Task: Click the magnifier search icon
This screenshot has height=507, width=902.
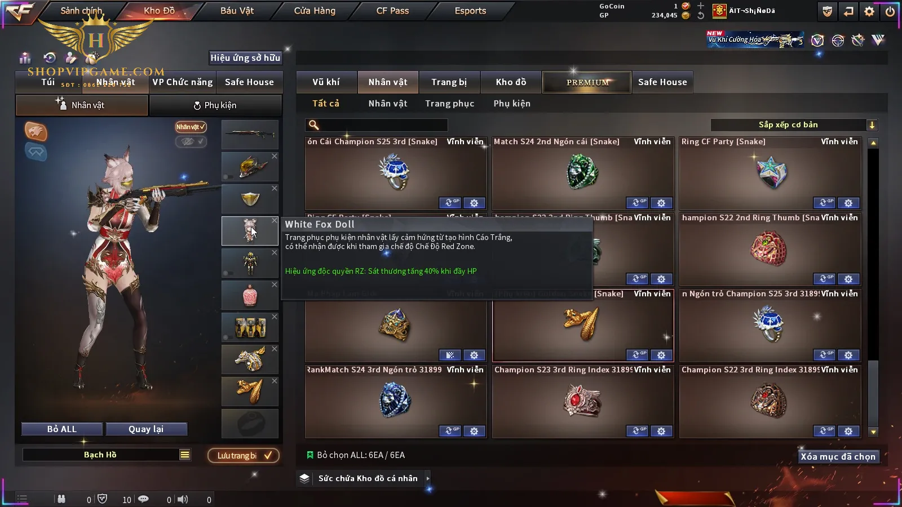Action: point(314,125)
